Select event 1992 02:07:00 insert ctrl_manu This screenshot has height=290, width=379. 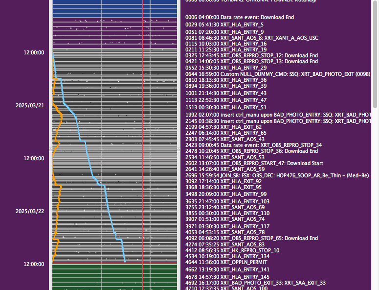278,115
